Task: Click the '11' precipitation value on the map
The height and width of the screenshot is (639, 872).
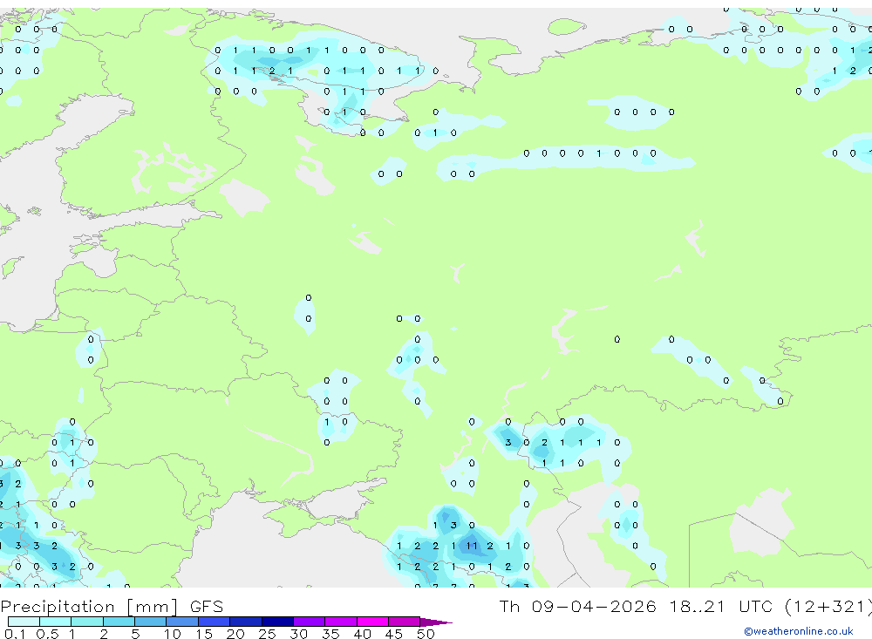Action: pos(472,546)
